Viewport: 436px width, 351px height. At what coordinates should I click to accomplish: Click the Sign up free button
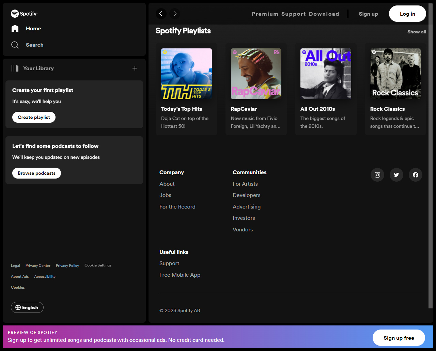(399, 338)
